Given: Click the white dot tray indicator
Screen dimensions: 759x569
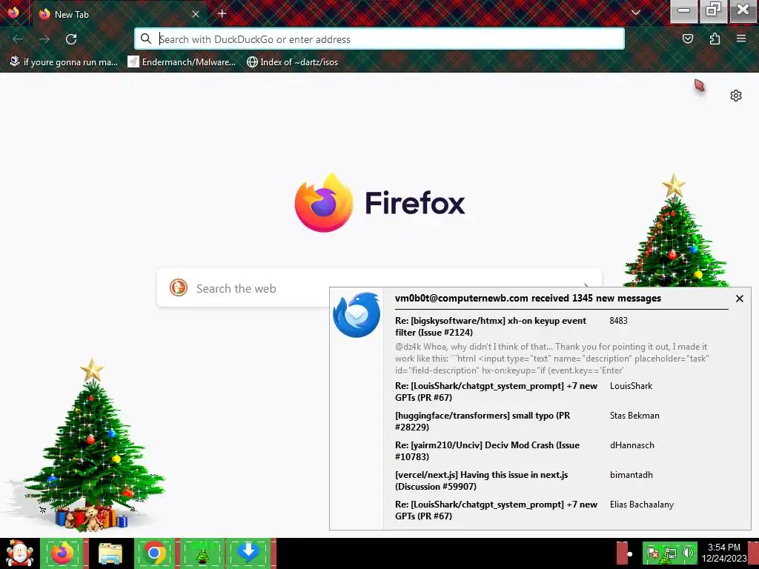Looking at the screenshot, I should tap(630, 554).
